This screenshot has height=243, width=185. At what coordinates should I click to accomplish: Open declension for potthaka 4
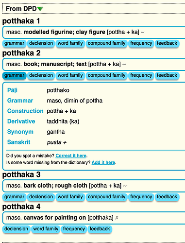click(16, 229)
